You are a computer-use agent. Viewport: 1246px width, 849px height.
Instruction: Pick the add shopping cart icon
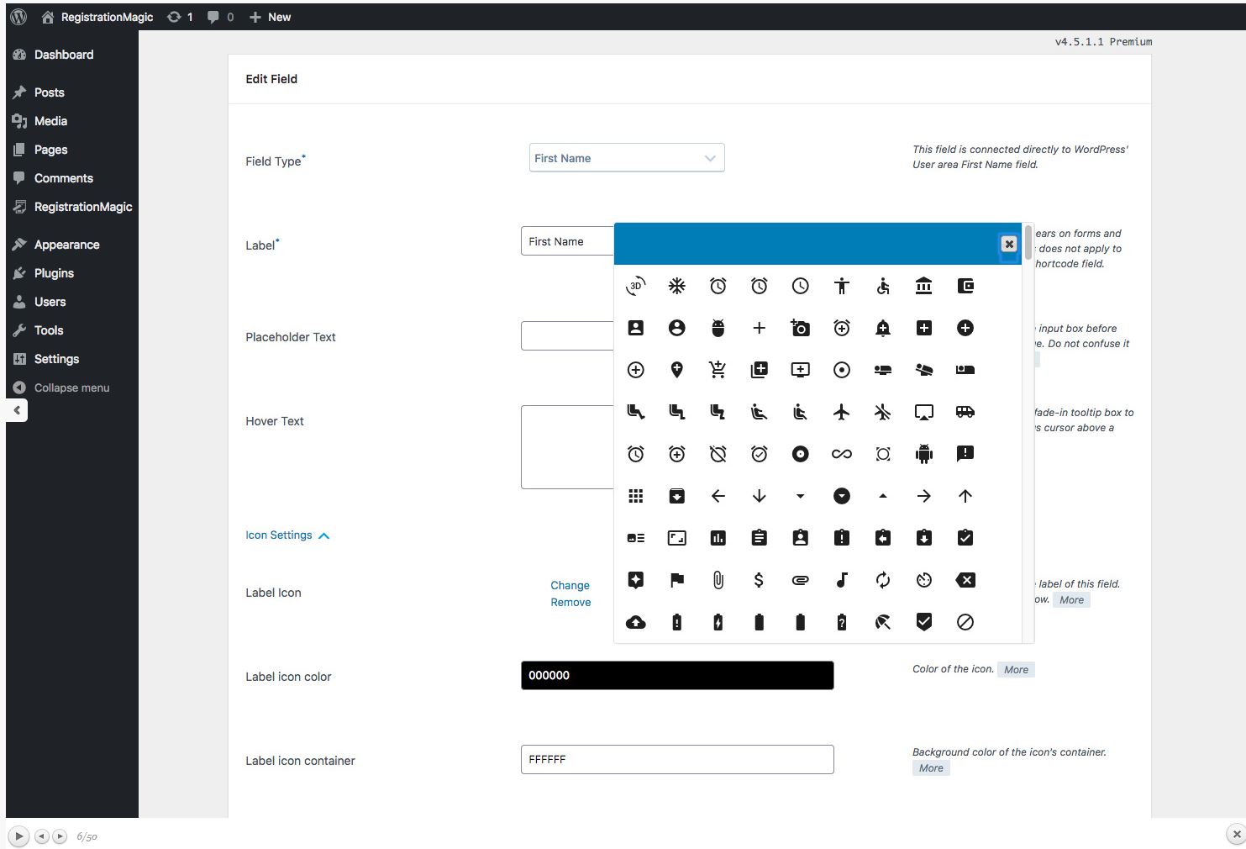point(718,370)
